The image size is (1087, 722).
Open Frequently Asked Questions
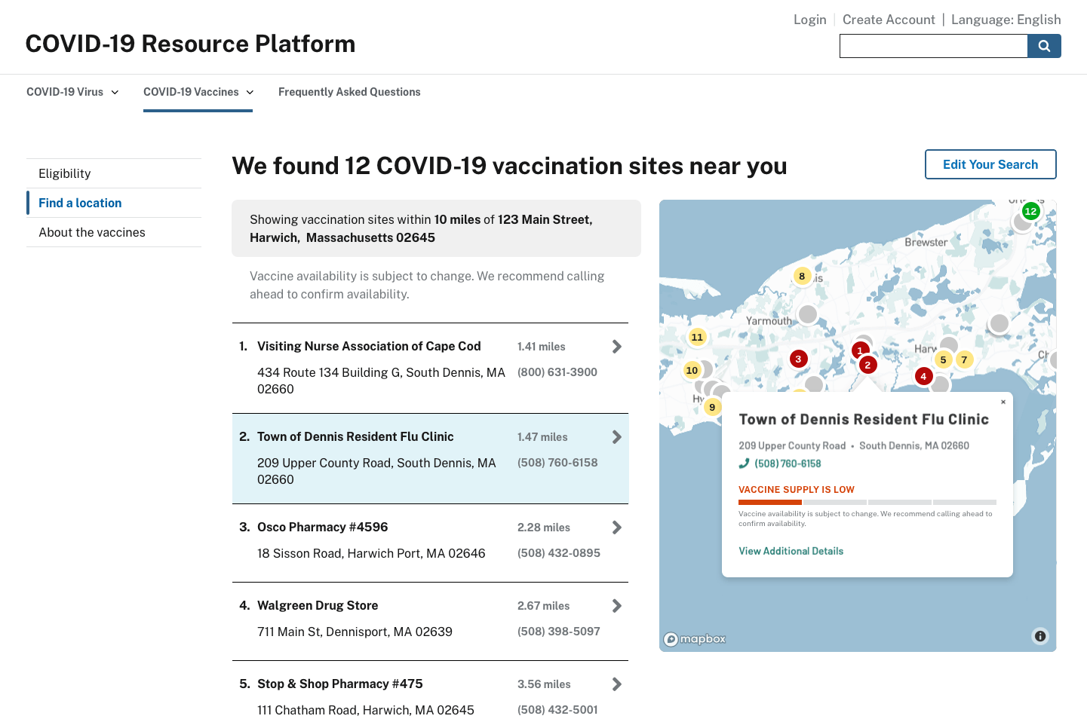349,92
